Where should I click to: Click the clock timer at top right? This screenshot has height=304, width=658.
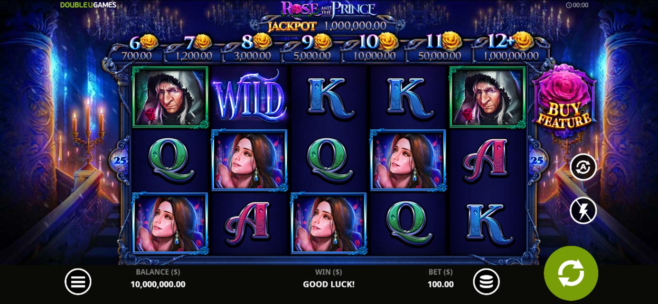click(x=577, y=5)
